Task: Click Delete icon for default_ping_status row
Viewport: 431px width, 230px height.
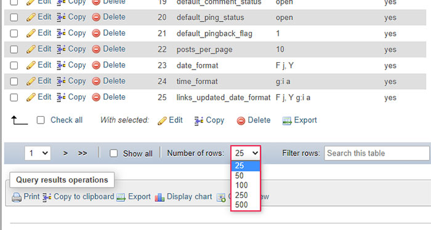Action: pyautogui.click(x=96, y=17)
